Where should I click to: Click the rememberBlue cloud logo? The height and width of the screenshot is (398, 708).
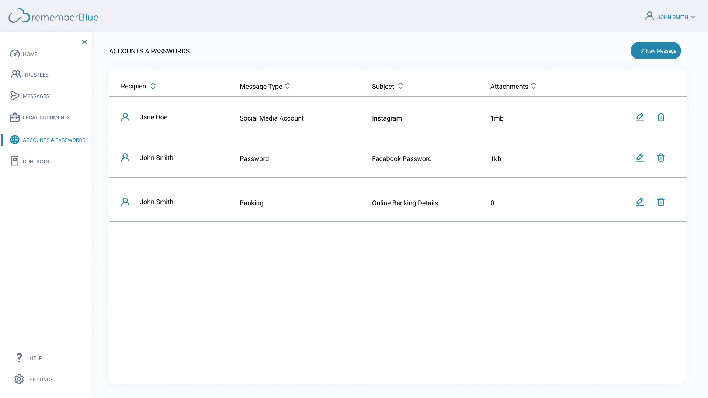point(19,16)
